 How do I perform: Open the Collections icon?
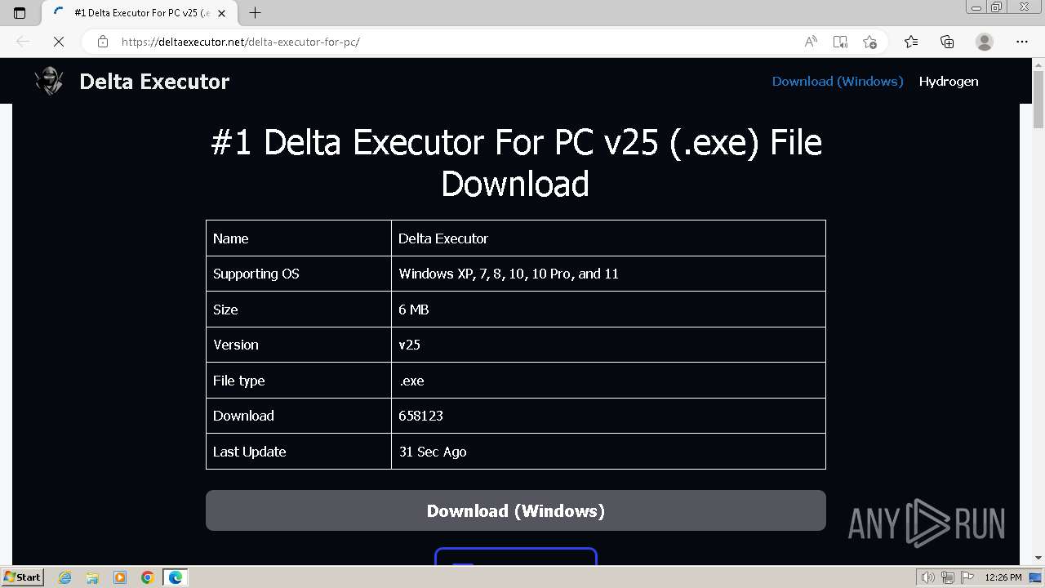click(947, 42)
